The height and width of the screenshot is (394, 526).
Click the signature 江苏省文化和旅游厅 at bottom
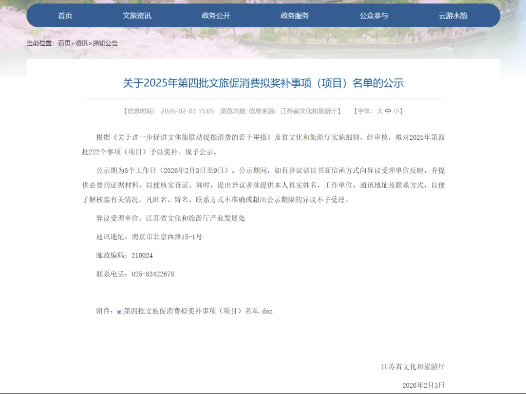[x=413, y=367]
